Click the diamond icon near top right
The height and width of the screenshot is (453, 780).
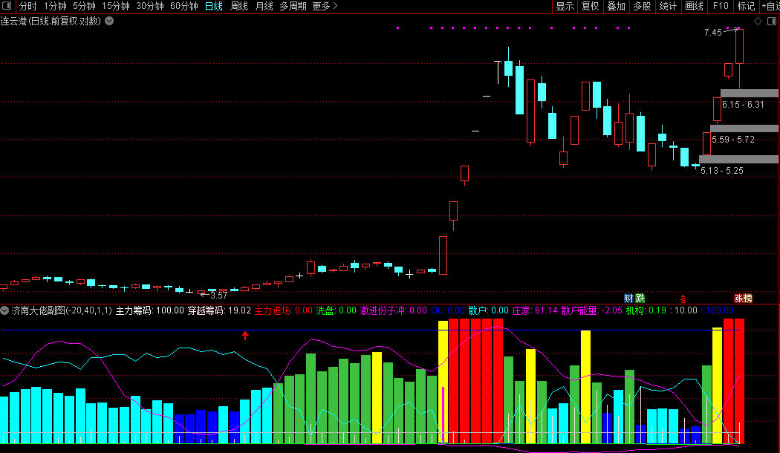click(x=758, y=22)
